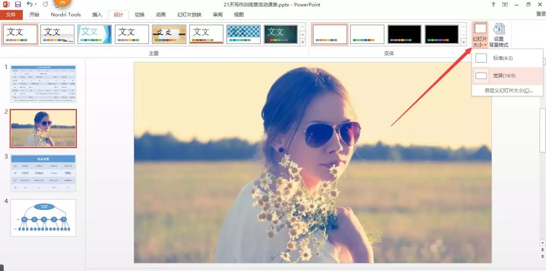Apply the blue chevron theme thumbnail
The image size is (546, 271).
[x=95, y=34]
